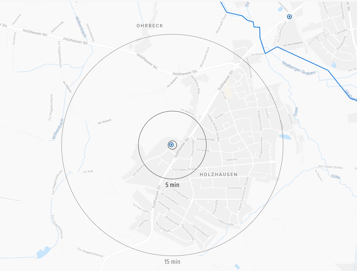Screen dimensions: 357x271
Task: Click the Ludwig-Wolker-Straße label
Action: [x=213, y=127]
